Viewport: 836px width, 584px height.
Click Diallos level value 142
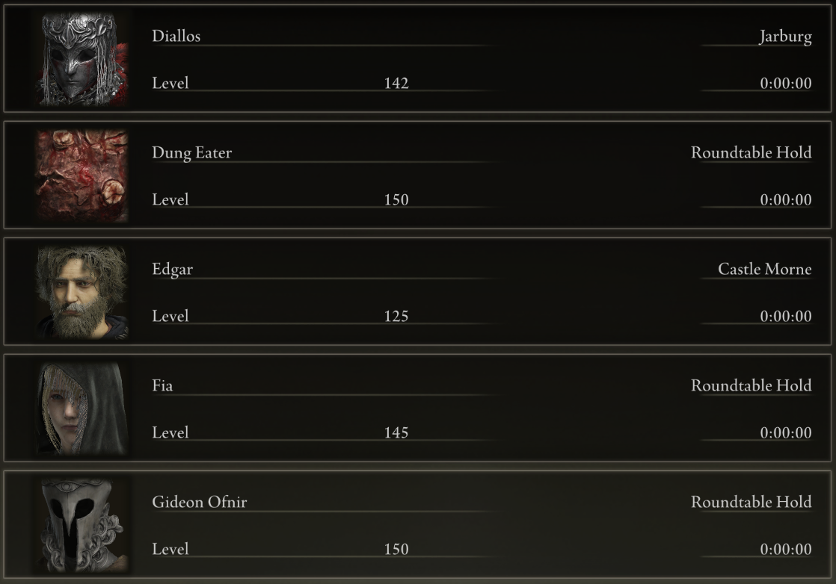point(396,83)
